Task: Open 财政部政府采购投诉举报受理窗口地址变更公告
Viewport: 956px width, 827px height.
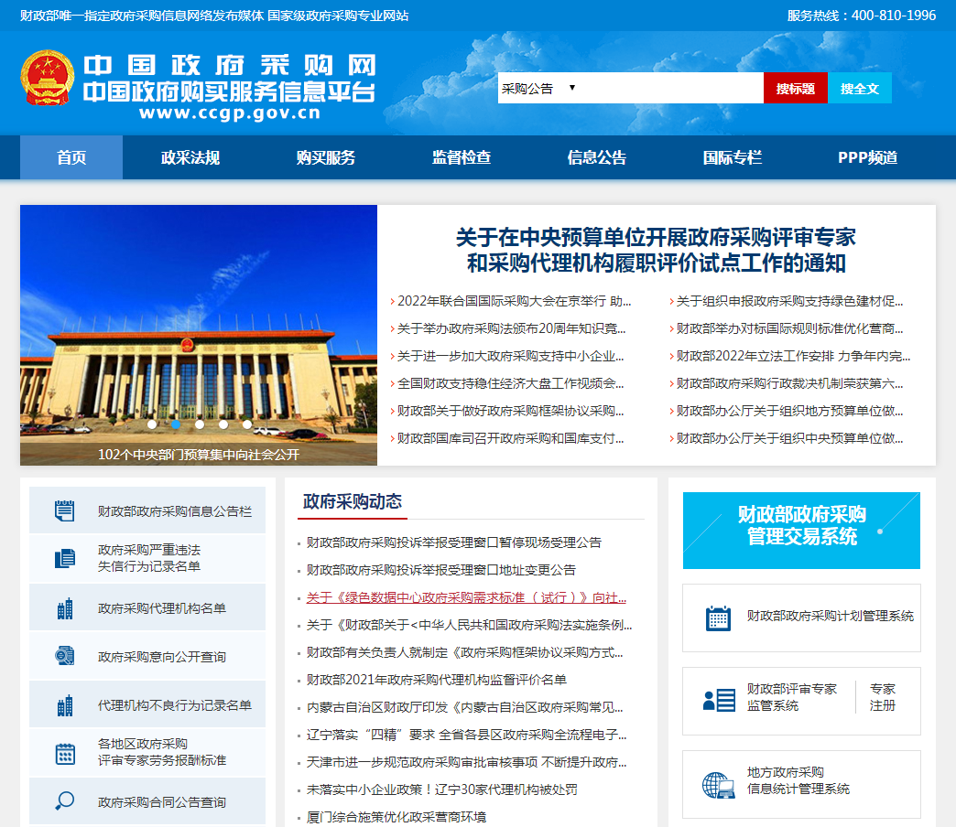Action: pos(440,569)
